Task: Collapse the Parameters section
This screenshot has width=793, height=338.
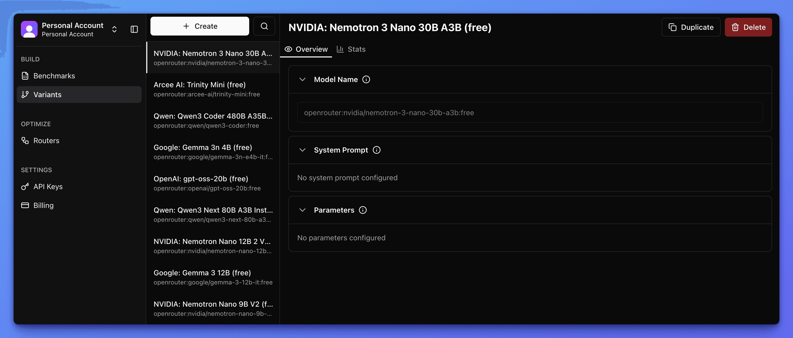Action: point(302,210)
